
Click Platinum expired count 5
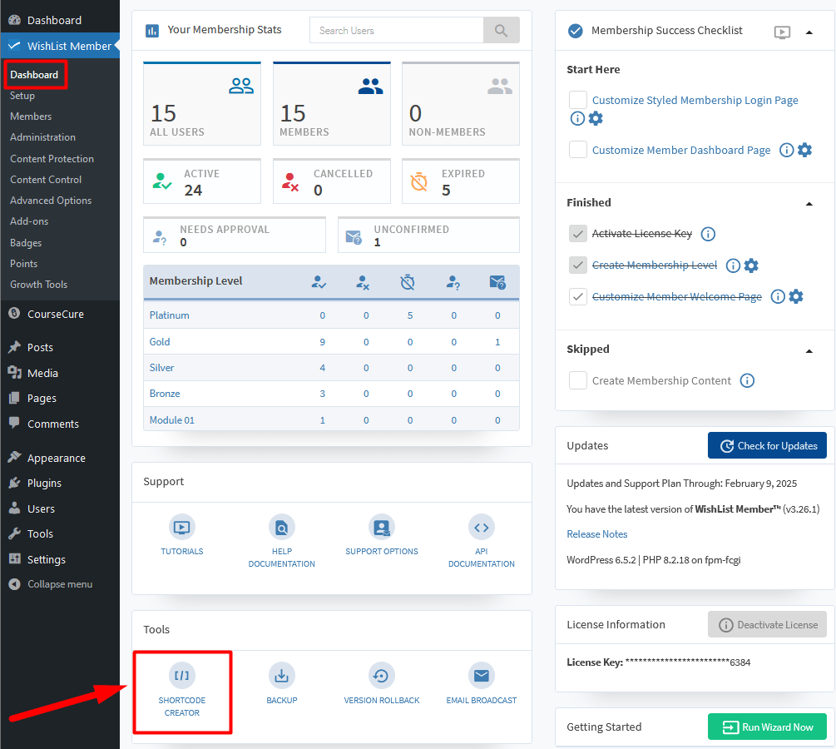(x=410, y=315)
